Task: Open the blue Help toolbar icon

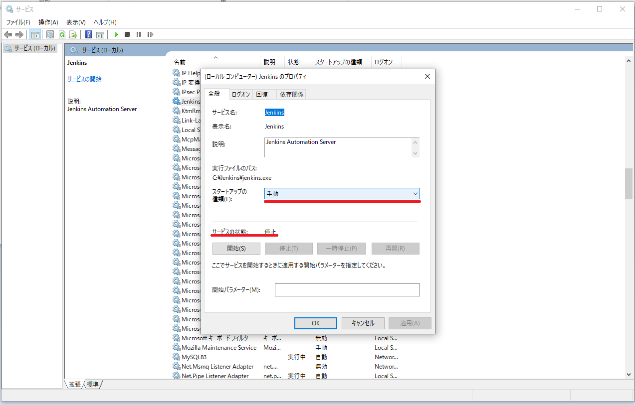Action: tap(89, 34)
